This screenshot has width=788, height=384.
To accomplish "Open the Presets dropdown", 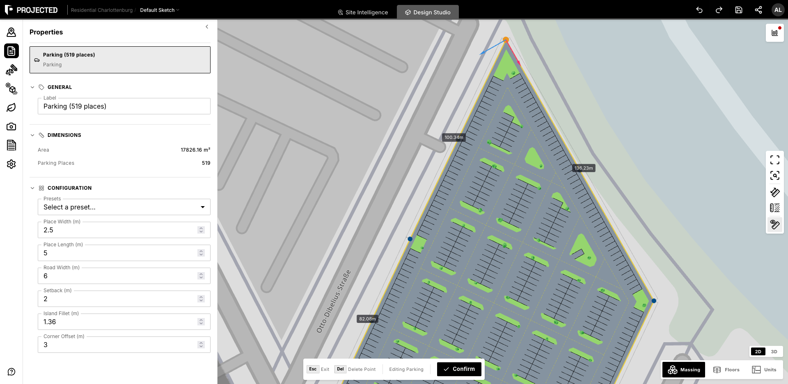I will 124,207.
